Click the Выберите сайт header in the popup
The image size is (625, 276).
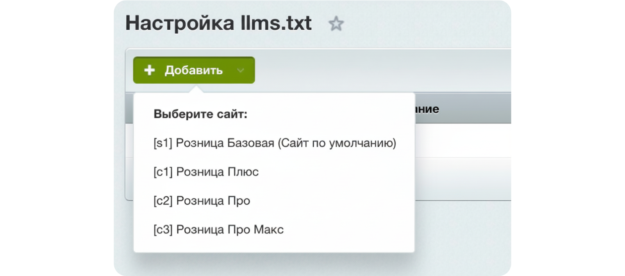[201, 114]
